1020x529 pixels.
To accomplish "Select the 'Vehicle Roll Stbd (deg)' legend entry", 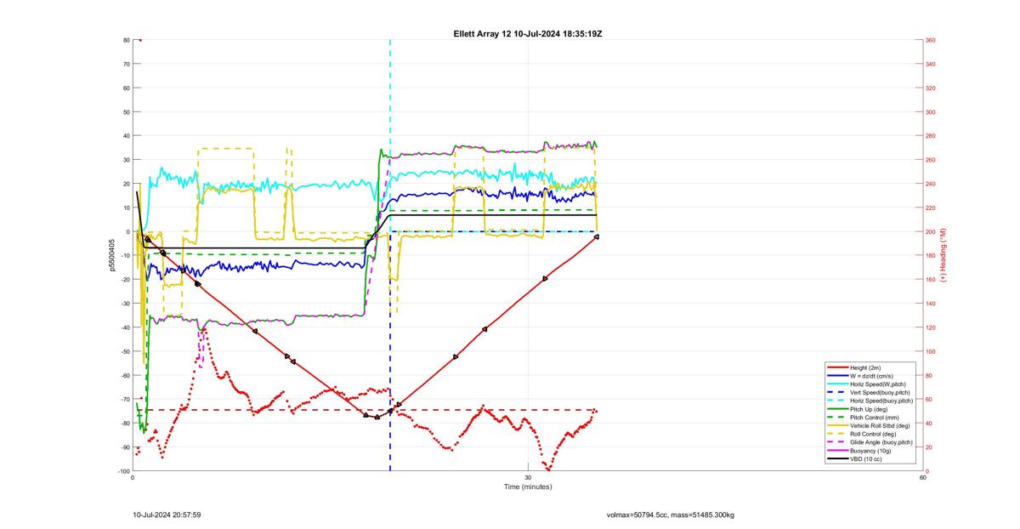I will (880, 426).
